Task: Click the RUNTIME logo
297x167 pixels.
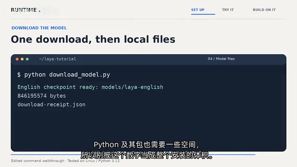Action: point(26,10)
